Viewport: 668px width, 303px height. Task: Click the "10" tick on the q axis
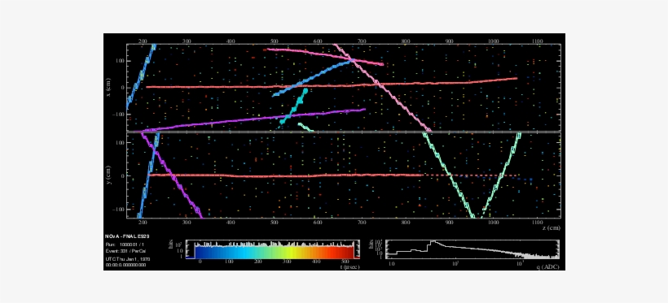(x=391, y=264)
